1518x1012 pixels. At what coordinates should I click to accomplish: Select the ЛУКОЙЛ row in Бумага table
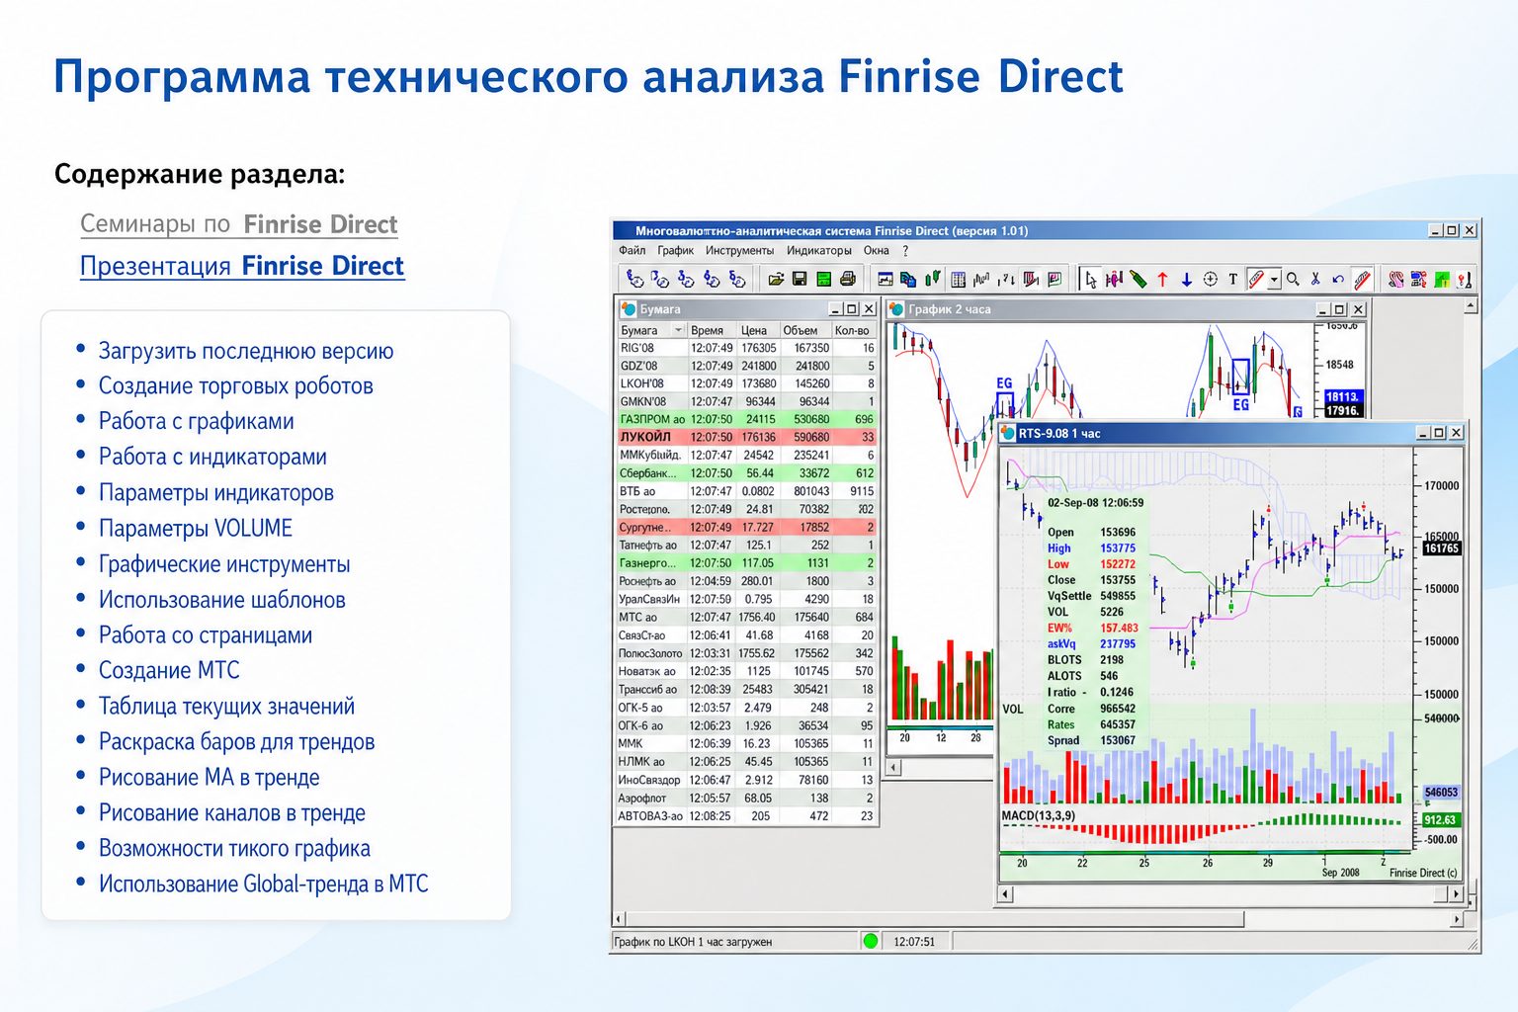click(746, 437)
